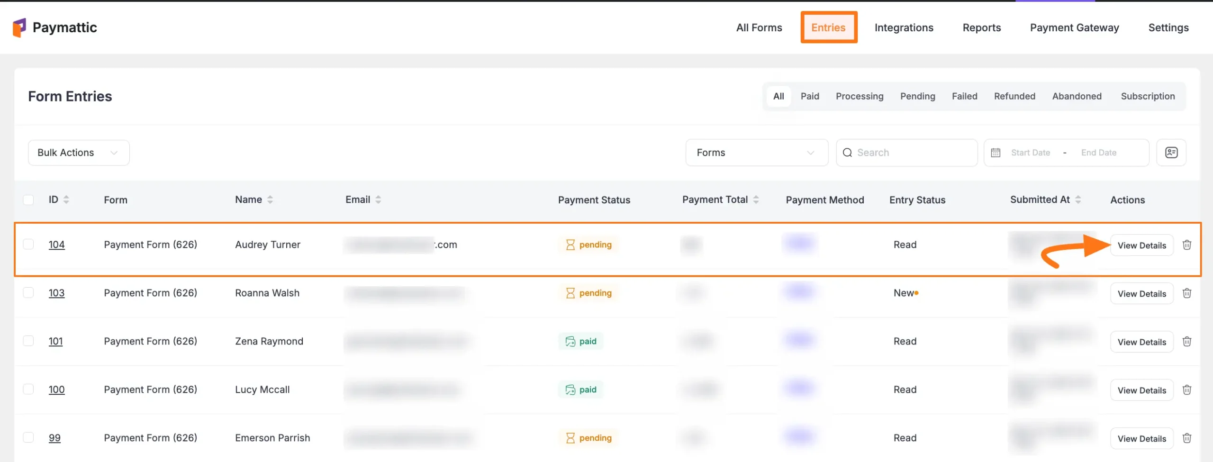Viewport: 1213px width, 462px height.
Task: Toggle the select-all header checkbox
Action: coord(28,200)
